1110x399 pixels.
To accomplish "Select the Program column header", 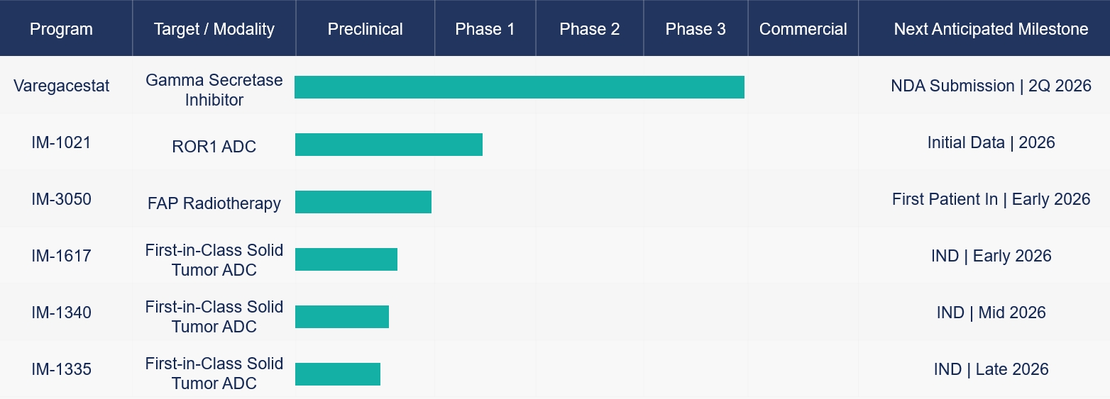I will (x=61, y=29).
